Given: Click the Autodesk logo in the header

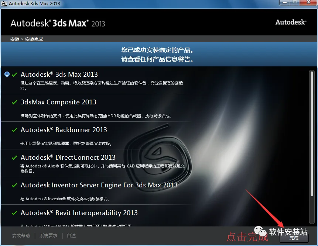Looking at the screenshot, I should point(291,22).
